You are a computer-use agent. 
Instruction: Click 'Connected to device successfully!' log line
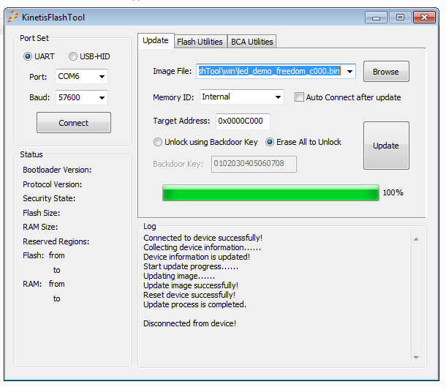pos(203,238)
